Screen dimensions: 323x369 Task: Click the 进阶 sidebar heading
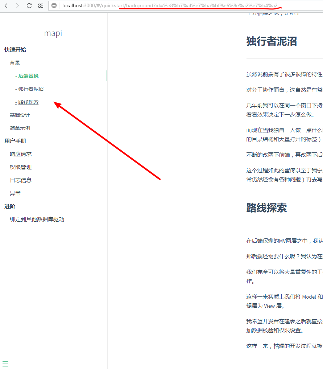click(10, 206)
